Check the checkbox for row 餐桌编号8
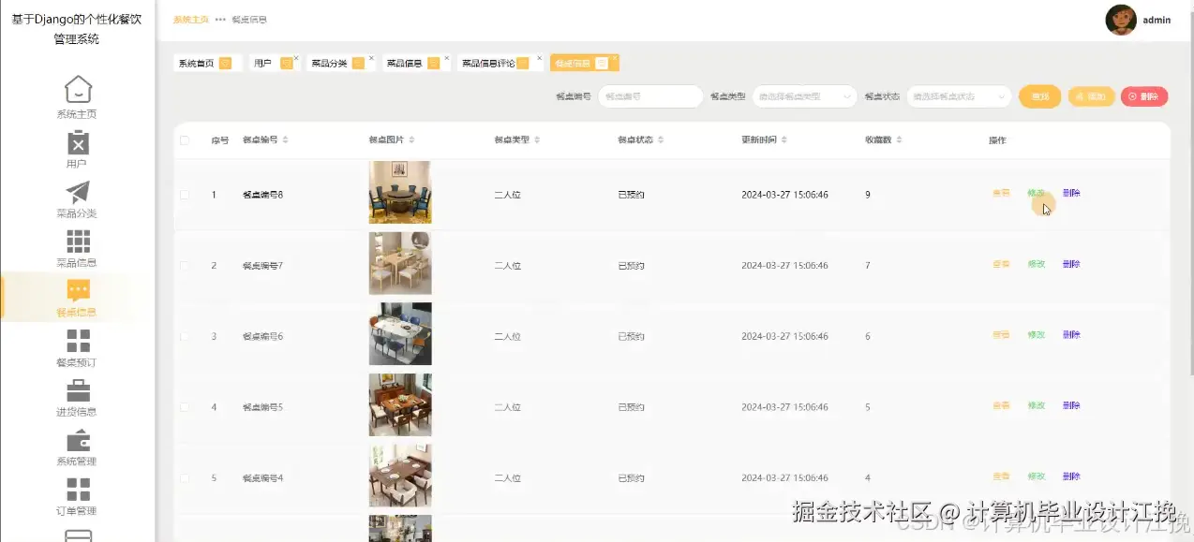Screen dimensions: 1194x542 point(185,195)
